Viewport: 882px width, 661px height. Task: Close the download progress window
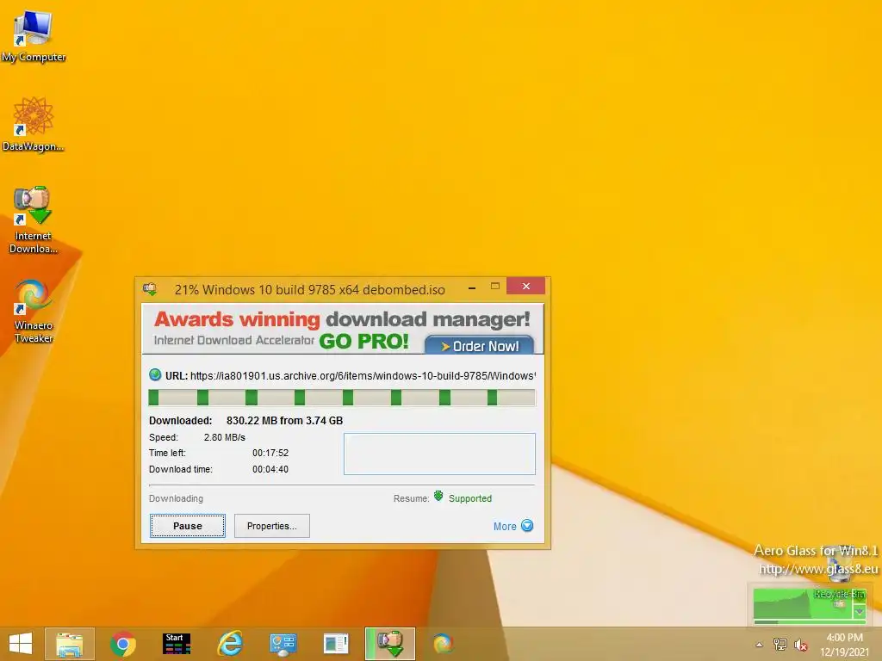pyautogui.click(x=526, y=286)
